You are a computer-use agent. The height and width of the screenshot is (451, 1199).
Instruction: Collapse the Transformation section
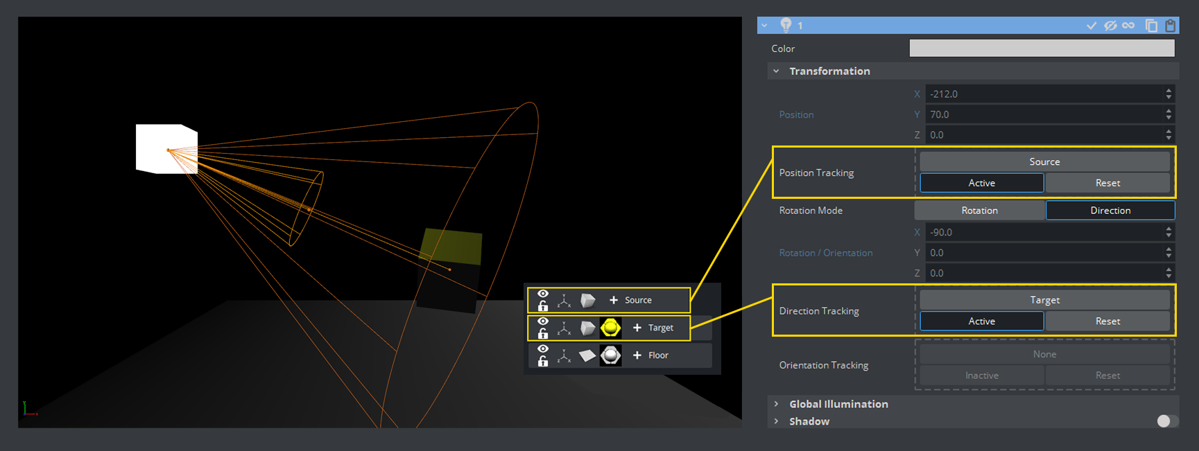click(776, 71)
